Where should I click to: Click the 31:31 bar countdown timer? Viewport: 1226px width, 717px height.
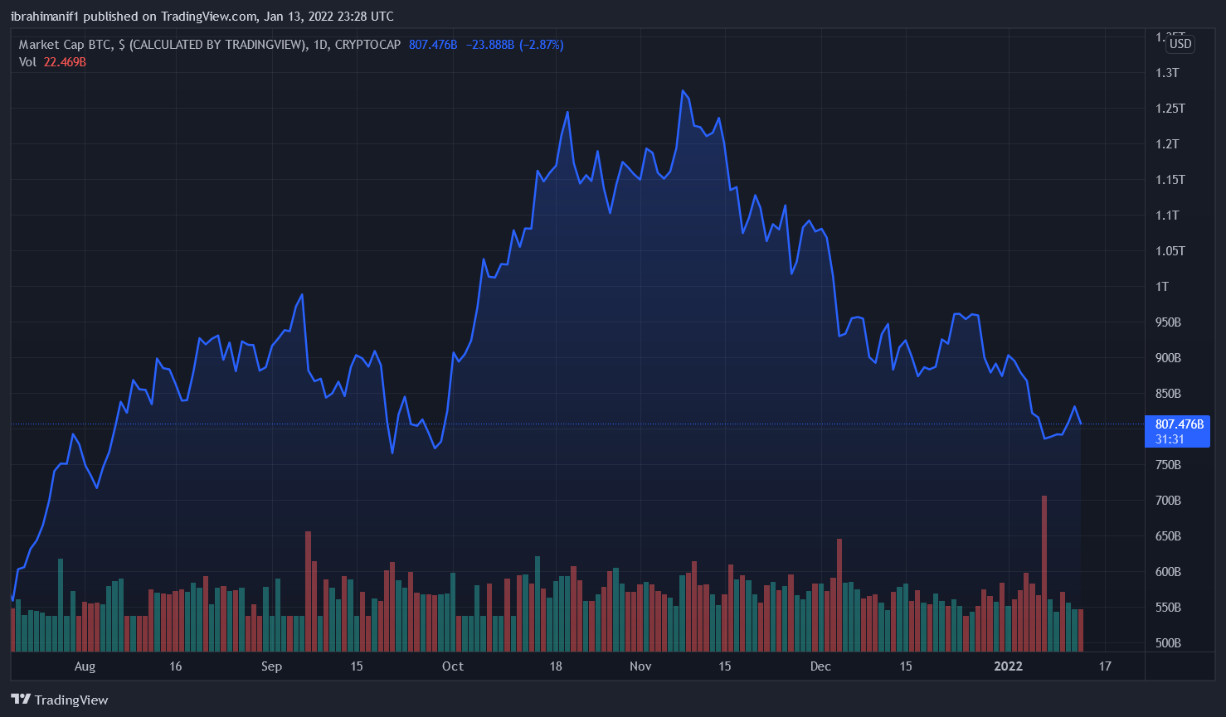1170,439
